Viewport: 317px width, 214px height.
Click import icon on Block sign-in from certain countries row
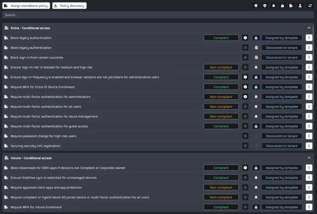256,57
